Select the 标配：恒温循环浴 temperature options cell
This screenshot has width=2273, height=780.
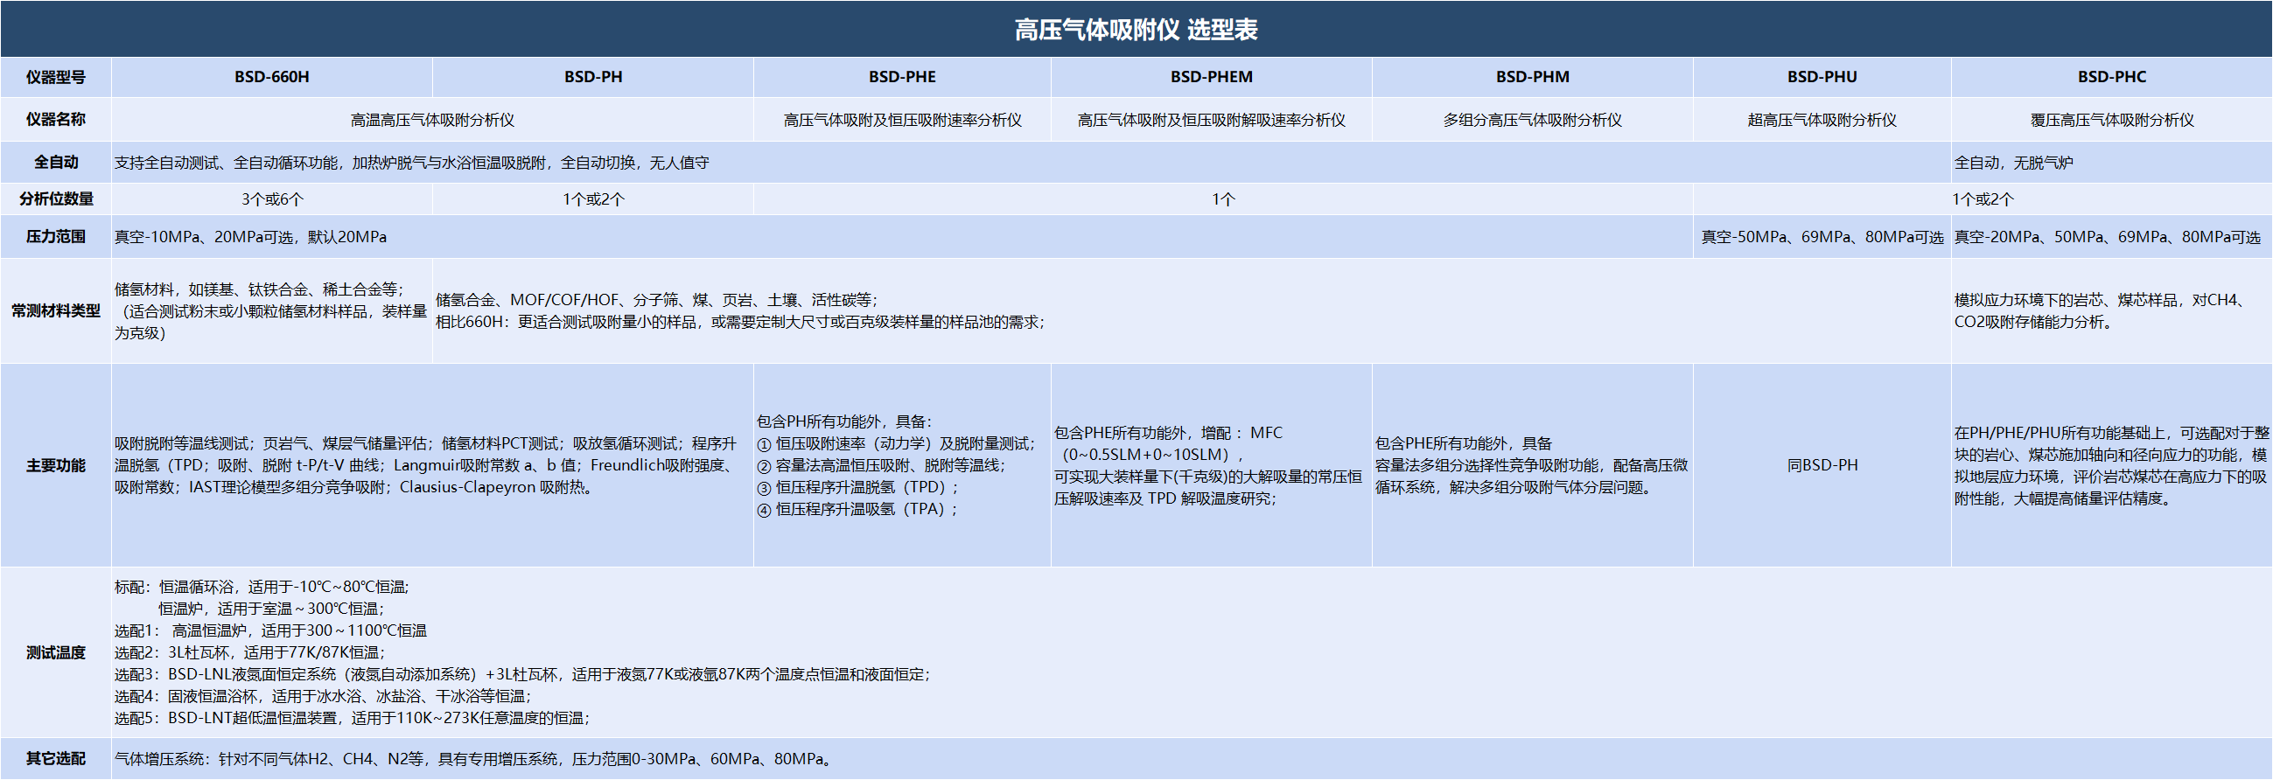click(x=1192, y=652)
